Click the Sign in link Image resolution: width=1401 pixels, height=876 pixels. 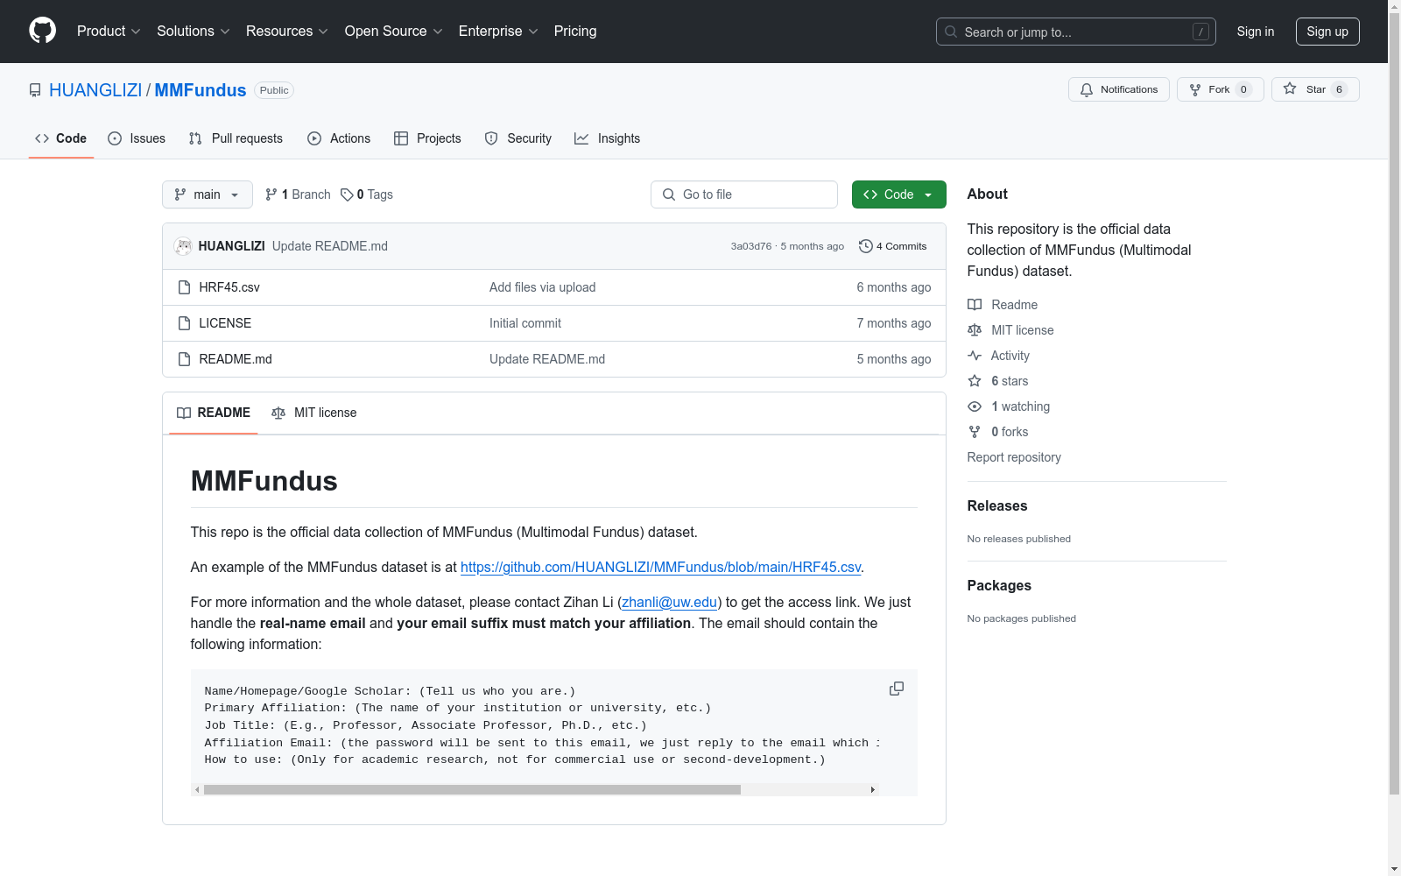1256,32
